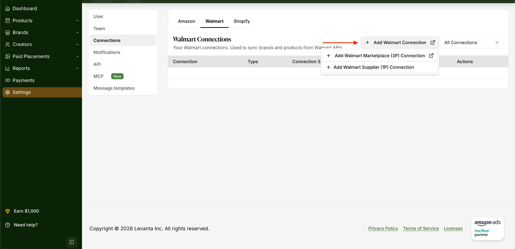Image resolution: width=515 pixels, height=249 pixels.
Task: Click the Connection column header
Action: click(185, 61)
